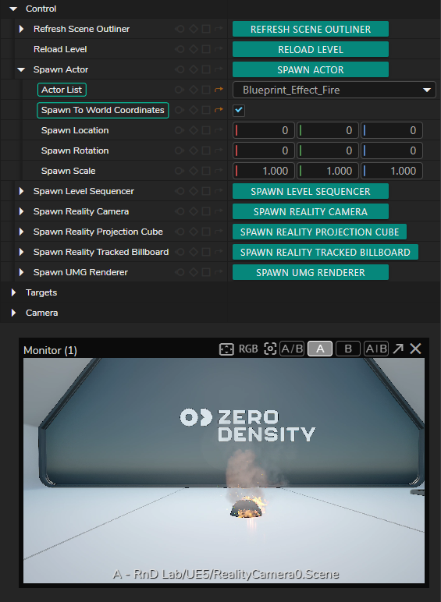Select RGB channel display in Monitor
441x602 pixels.
[248, 349]
